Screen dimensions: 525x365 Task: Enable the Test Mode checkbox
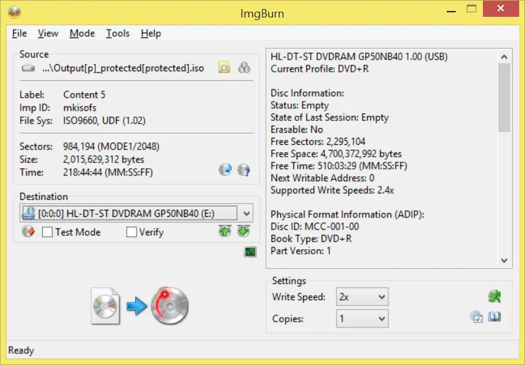tap(47, 232)
